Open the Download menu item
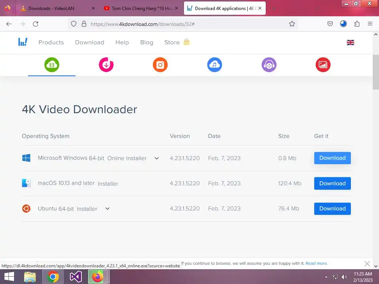379x284 pixels. (x=90, y=42)
